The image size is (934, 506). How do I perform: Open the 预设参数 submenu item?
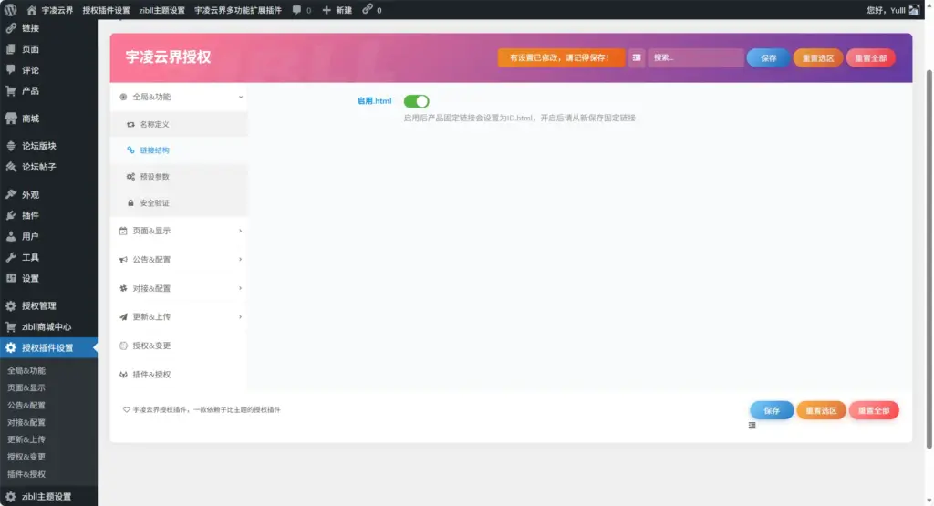coord(154,177)
